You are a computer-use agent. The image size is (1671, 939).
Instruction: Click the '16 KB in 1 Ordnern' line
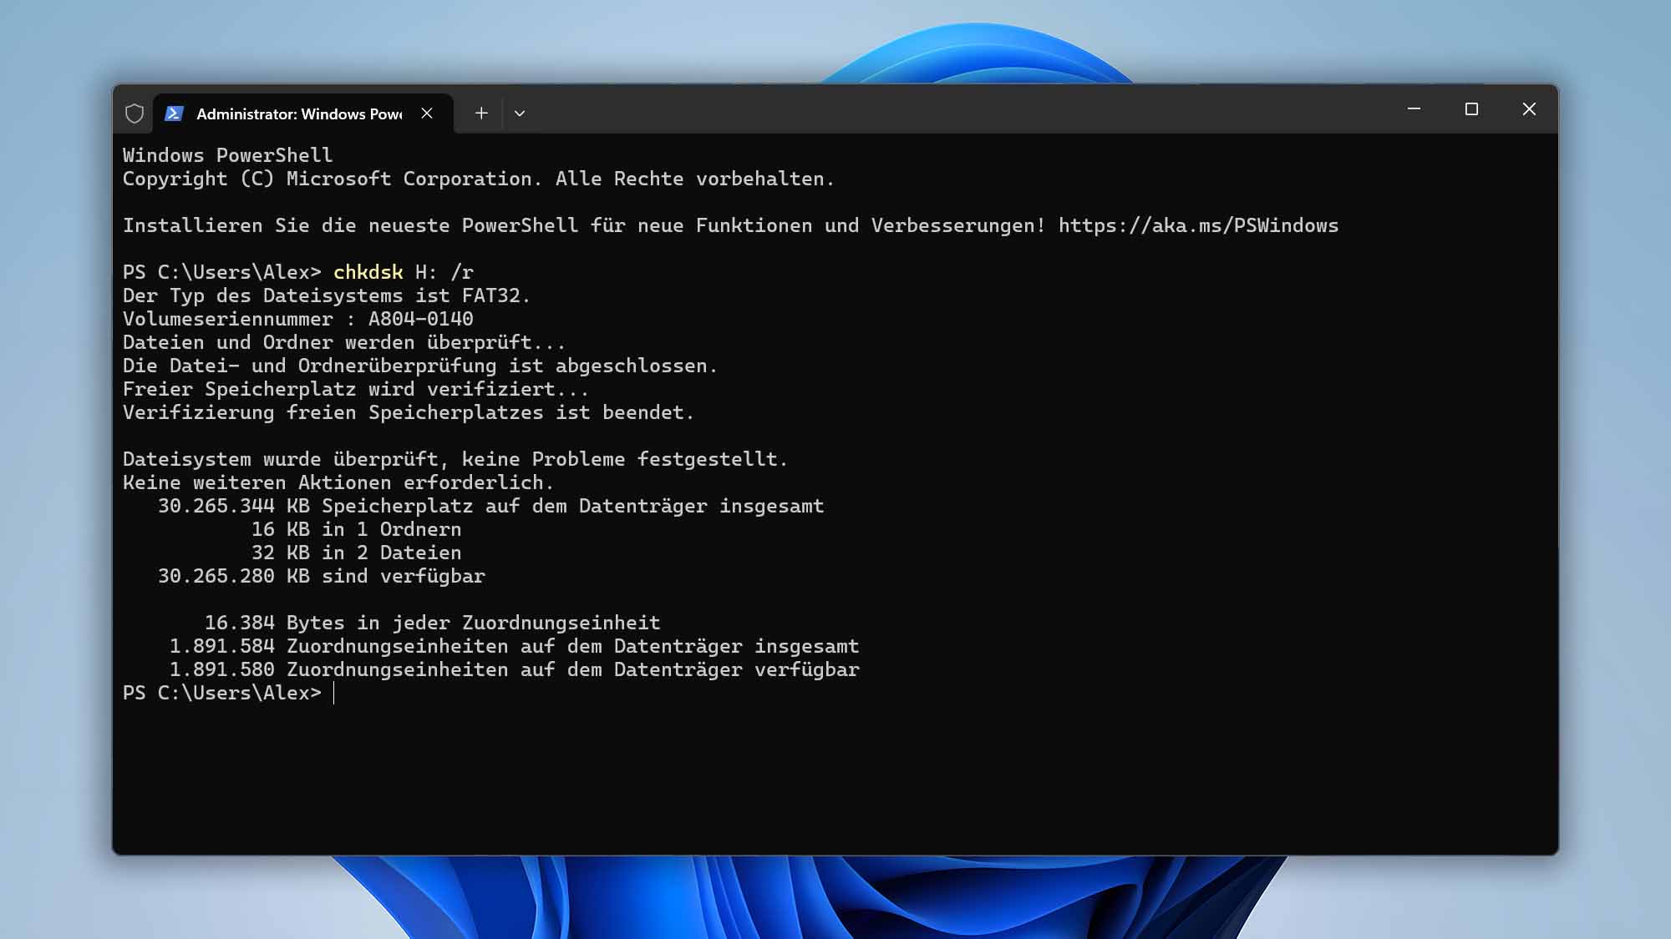[357, 529]
